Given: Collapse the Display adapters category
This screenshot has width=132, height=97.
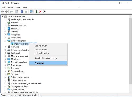Looking at the screenshot, I should tap(6, 41).
